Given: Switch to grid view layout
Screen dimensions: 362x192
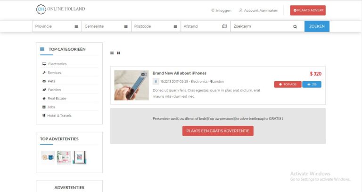Looking at the screenshot, I should click(x=118, y=53).
